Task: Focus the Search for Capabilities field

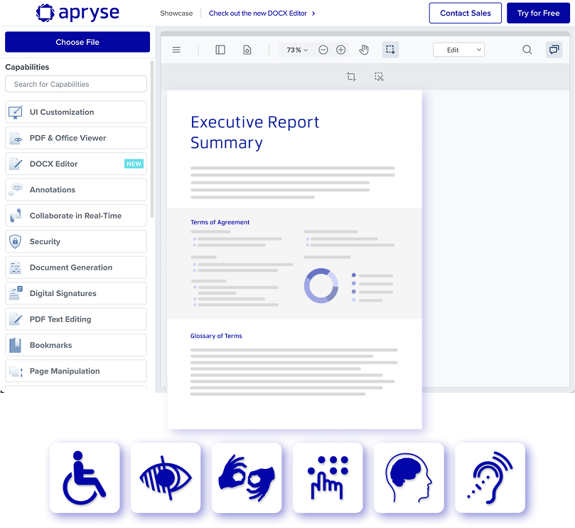Action: tap(76, 84)
